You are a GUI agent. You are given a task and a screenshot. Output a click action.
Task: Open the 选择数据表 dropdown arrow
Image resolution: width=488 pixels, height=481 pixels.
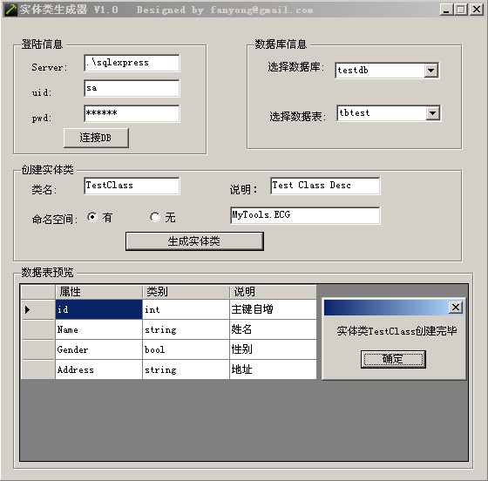(432, 113)
